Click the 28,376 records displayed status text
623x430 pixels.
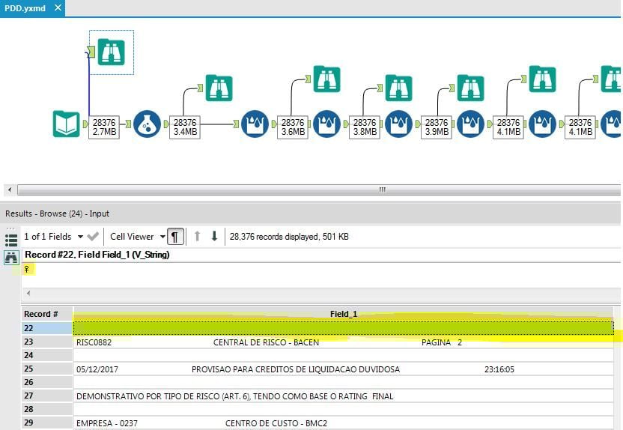point(289,237)
